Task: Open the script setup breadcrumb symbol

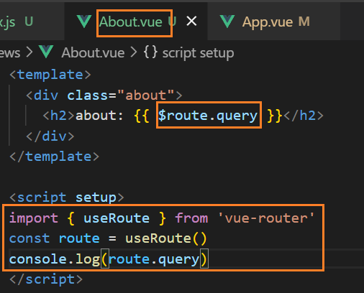Action: 198,53
